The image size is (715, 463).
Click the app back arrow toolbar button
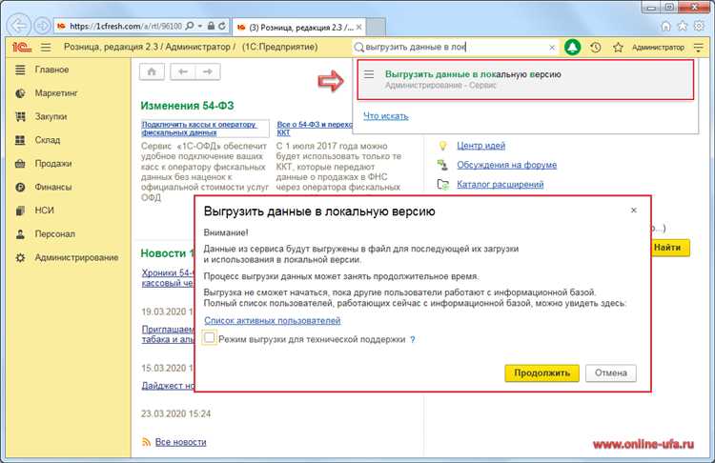coord(183,71)
